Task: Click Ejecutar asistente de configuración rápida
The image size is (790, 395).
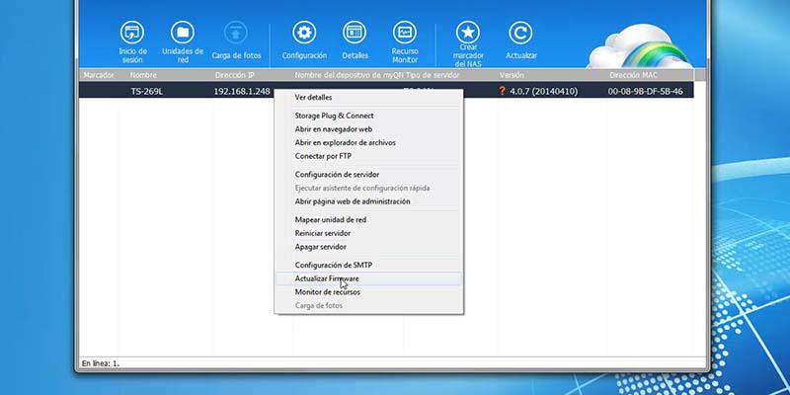Action: click(362, 188)
